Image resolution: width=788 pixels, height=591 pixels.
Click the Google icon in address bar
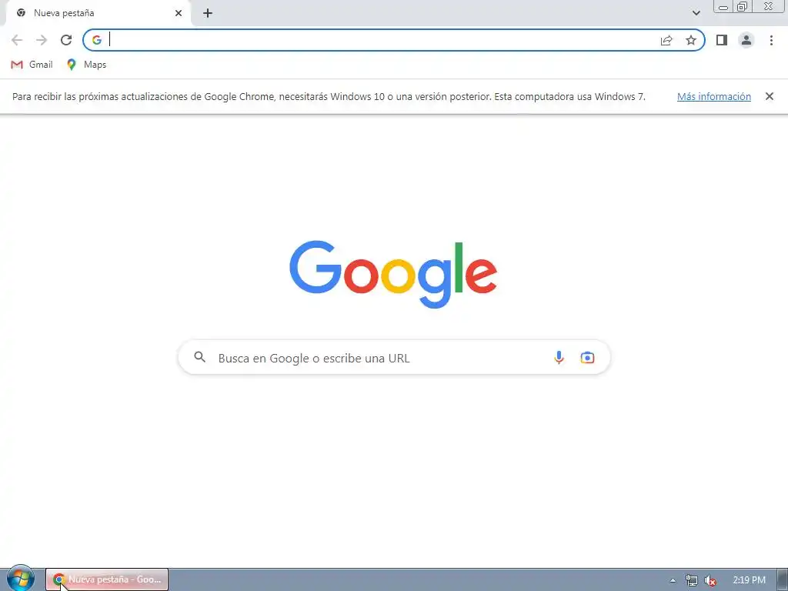(x=97, y=40)
